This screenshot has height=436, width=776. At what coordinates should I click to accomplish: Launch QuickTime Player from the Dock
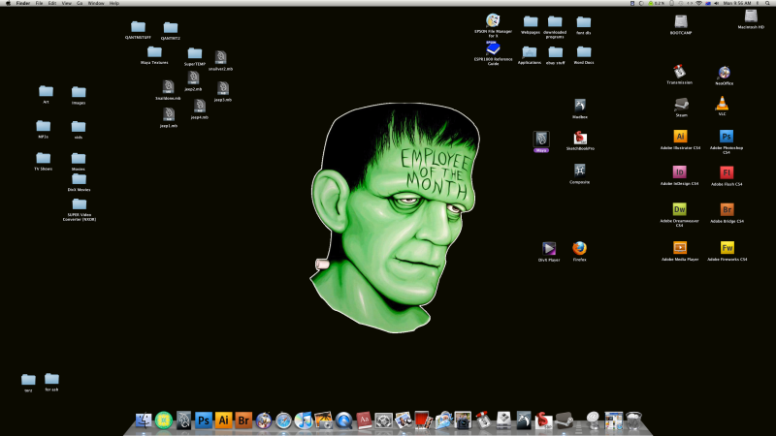pyautogui.click(x=343, y=420)
